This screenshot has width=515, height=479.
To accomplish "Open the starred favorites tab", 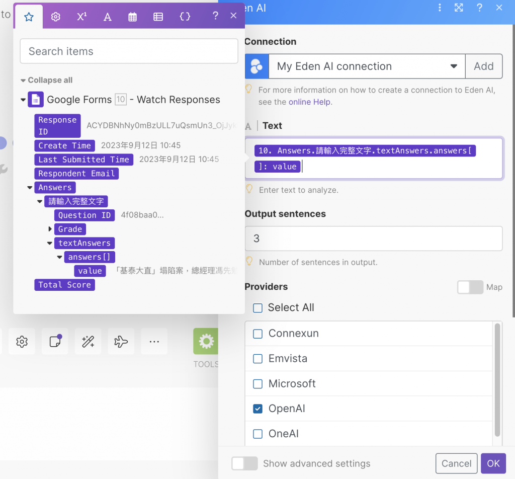I will pos(29,17).
